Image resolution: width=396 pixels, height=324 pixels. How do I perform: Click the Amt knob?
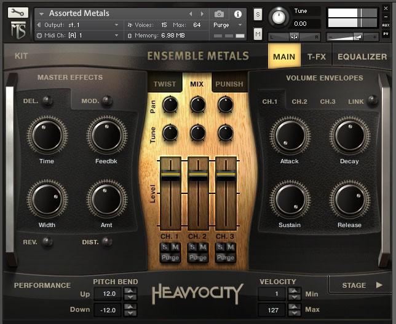[x=107, y=199]
